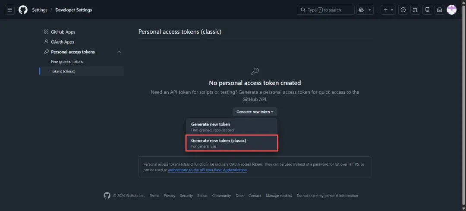Click the Basic Authentication API link
Screen dimensions: 466x211
208,170
